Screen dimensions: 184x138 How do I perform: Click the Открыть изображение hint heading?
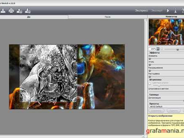160,116
